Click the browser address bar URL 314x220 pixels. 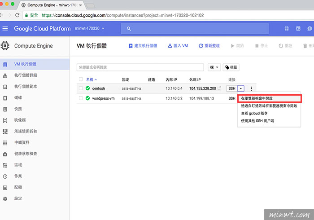coord(122,15)
